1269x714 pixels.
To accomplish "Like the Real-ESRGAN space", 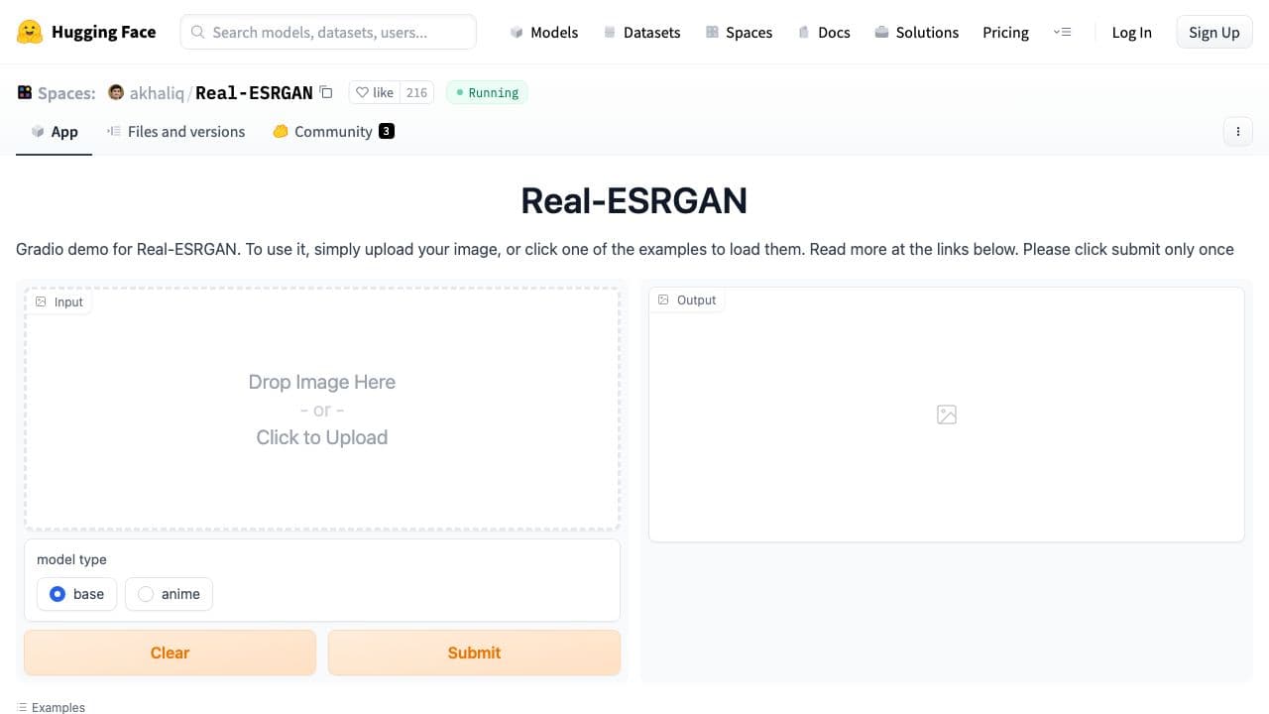I will click(x=375, y=92).
